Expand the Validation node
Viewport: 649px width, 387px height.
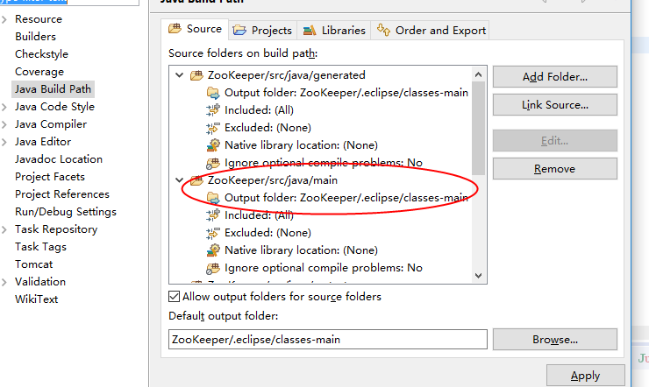coord(4,282)
